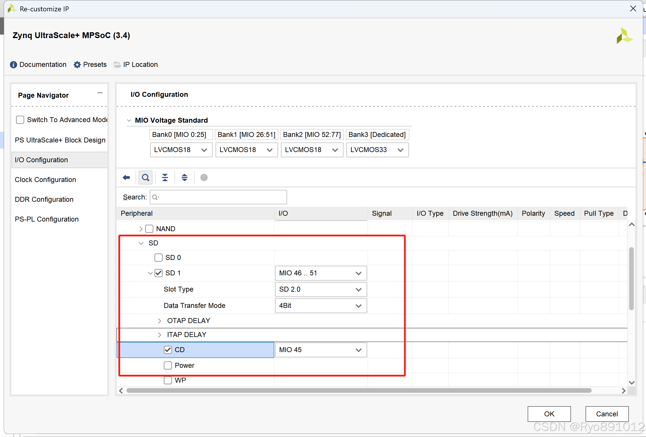Expand the OTAP DELAY tree node
This screenshot has width=646, height=437.
pos(159,321)
